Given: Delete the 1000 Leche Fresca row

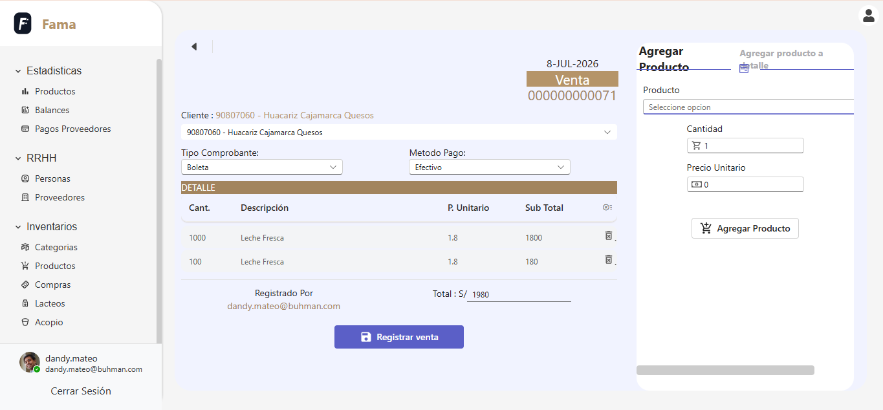Looking at the screenshot, I should 608,235.
